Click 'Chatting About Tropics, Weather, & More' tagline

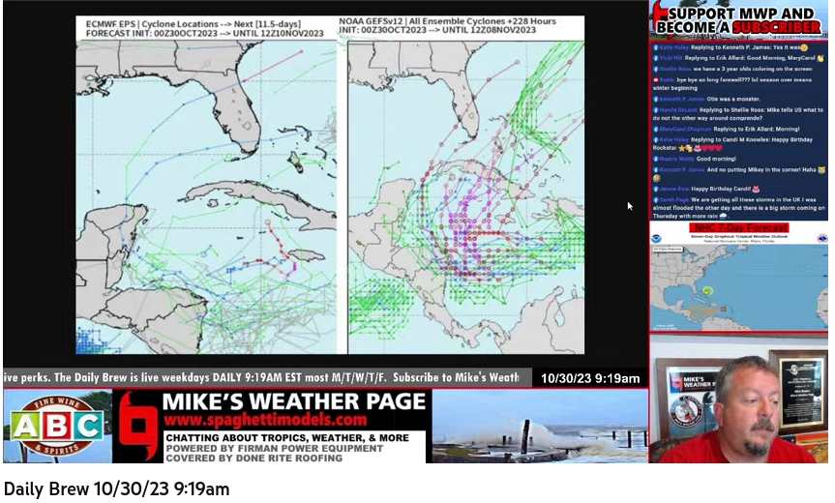[x=287, y=438]
